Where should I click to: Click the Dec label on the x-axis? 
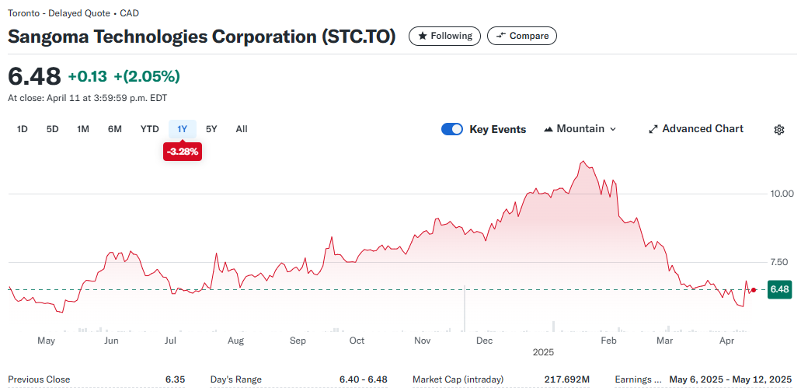[x=484, y=341]
